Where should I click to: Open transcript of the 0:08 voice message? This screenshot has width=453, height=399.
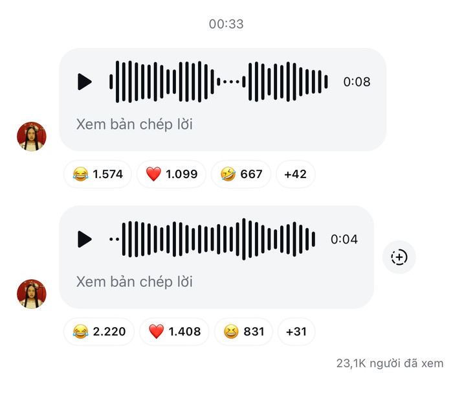(135, 124)
